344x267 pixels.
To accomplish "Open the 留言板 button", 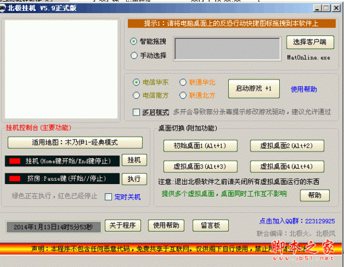I will (210, 225).
